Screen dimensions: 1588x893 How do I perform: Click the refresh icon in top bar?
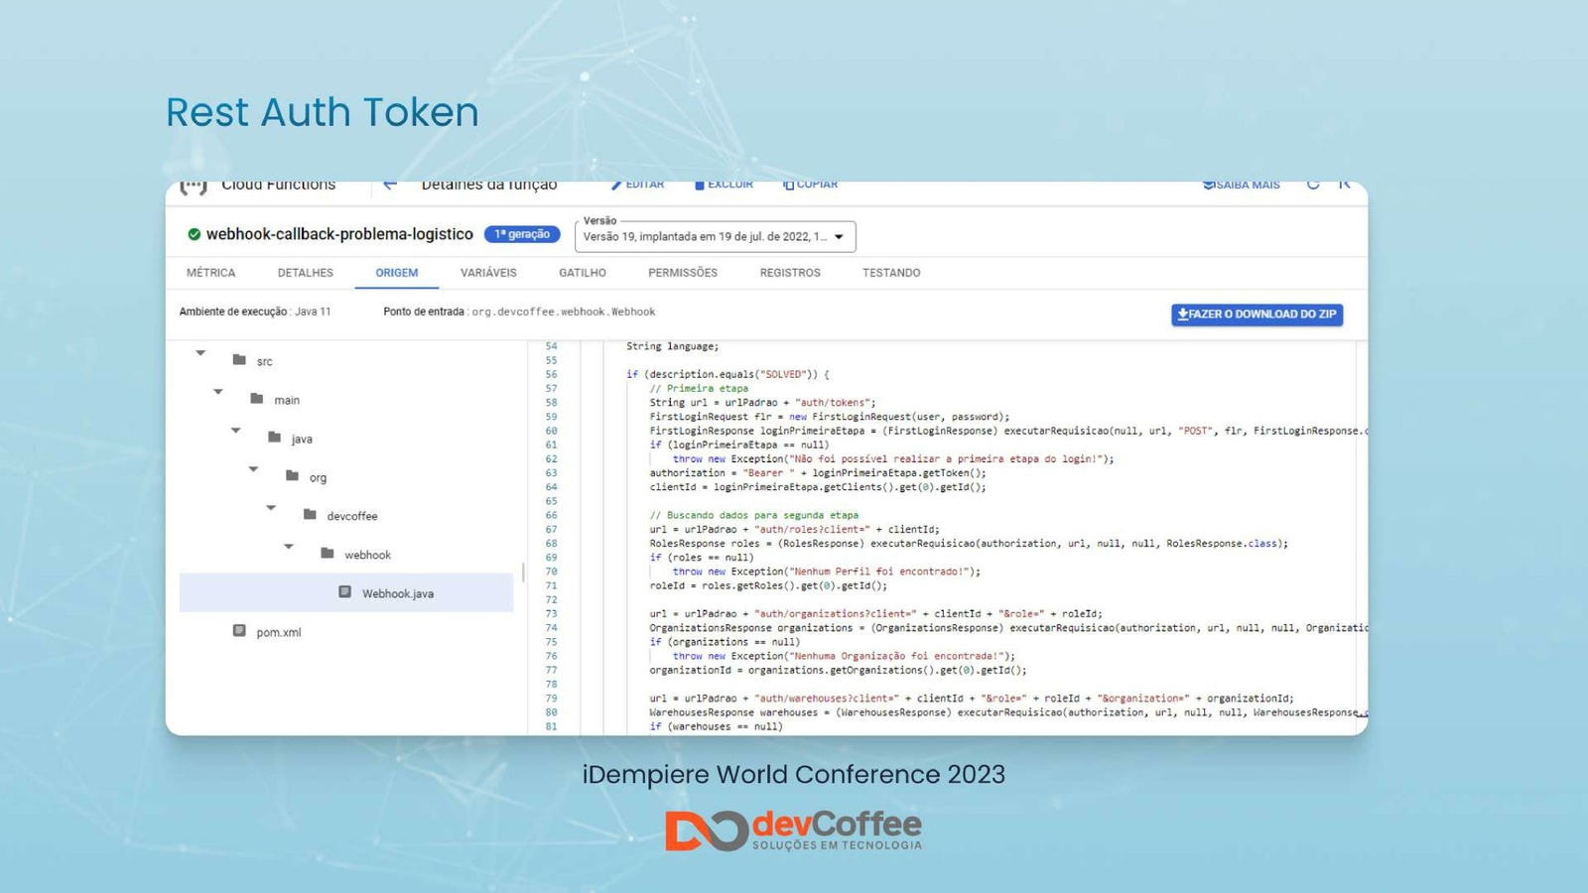click(1313, 186)
